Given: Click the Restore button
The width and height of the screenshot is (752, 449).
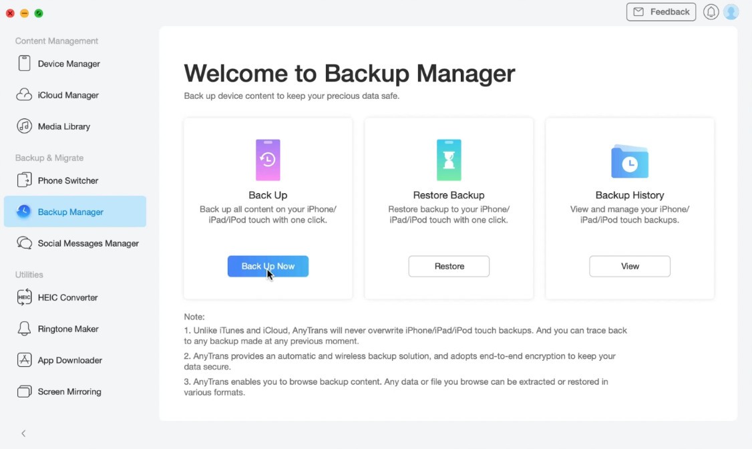Looking at the screenshot, I should pyautogui.click(x=449, y=266).
